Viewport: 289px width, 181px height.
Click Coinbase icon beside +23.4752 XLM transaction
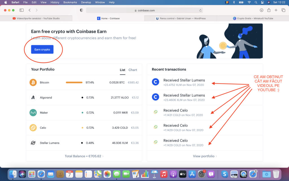[156, 82]
